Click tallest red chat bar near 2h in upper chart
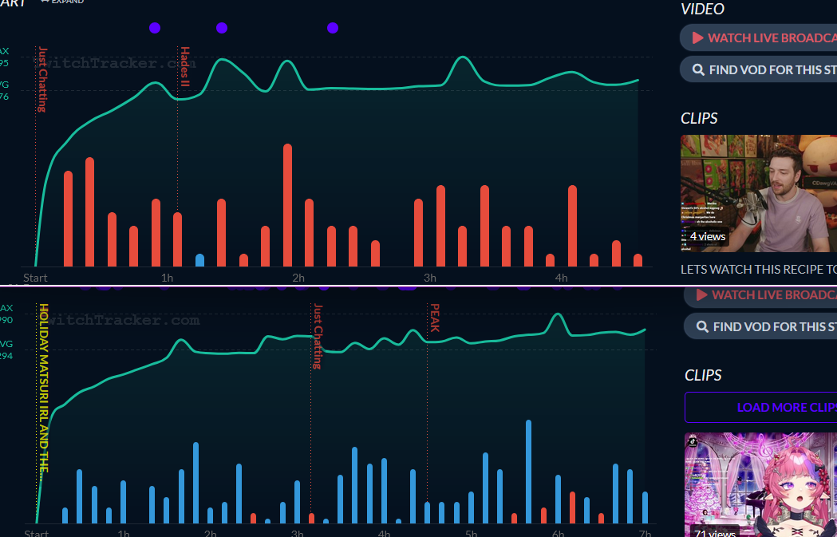Screen dimensions: 837x537 click(x=288, y=205)
